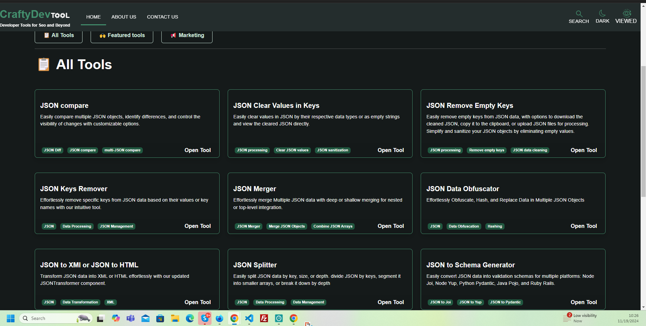Open Skype with the 9+ badge
The image size is (646, 326).
point(205,318)
